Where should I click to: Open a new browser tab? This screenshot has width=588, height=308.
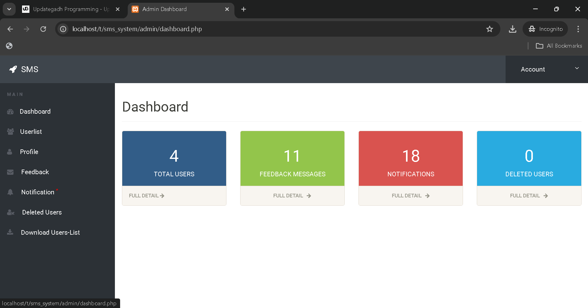[244, 9]
